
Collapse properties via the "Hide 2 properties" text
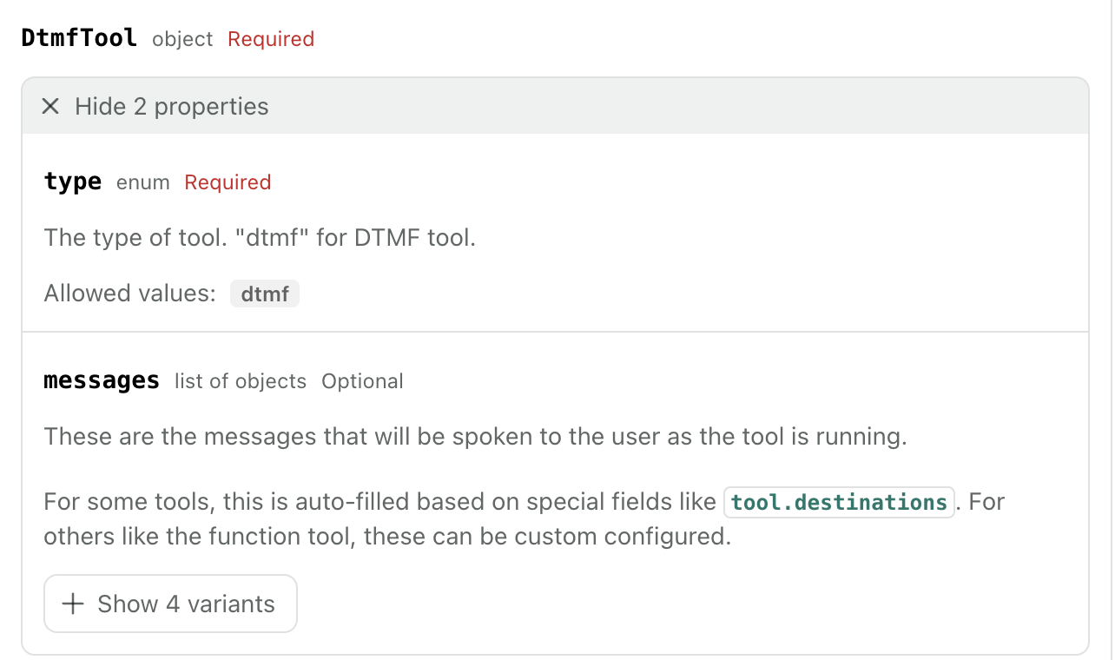click(x=171, y=107)
